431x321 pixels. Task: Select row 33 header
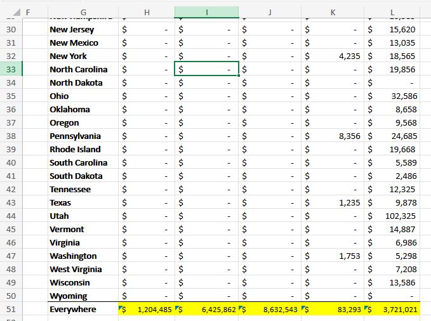(11, 69)
